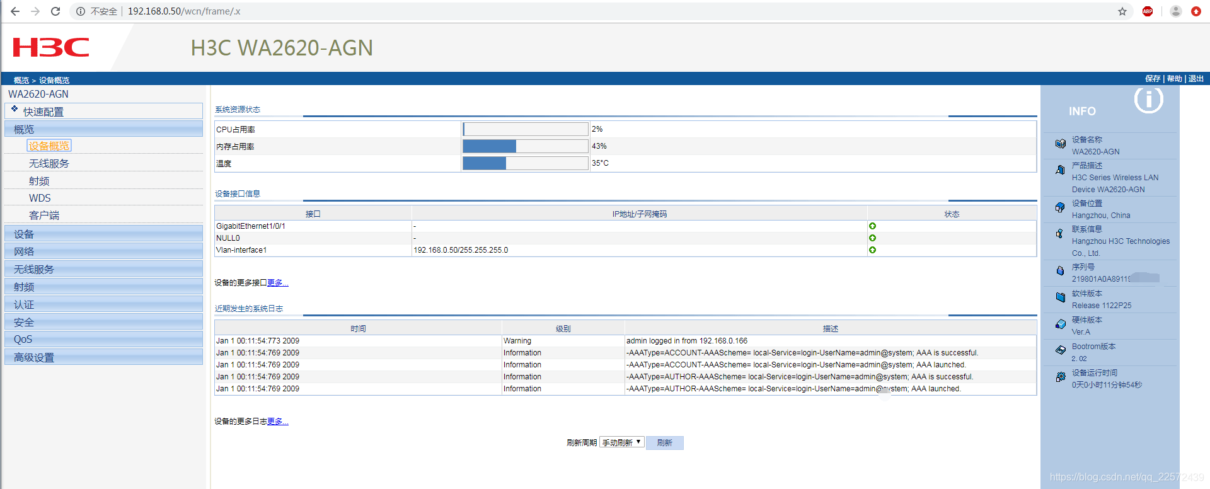
Task: Click the 接口 column header
Action: (313, 214)
